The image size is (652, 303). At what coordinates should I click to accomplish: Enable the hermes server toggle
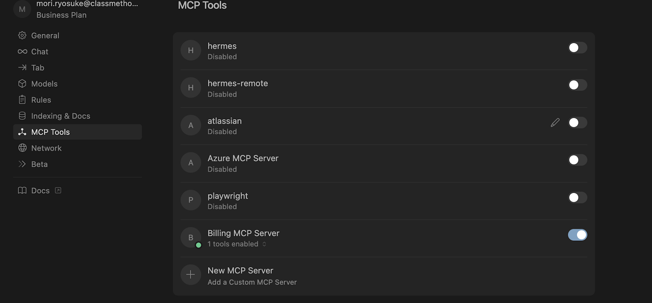coord(577,48)
